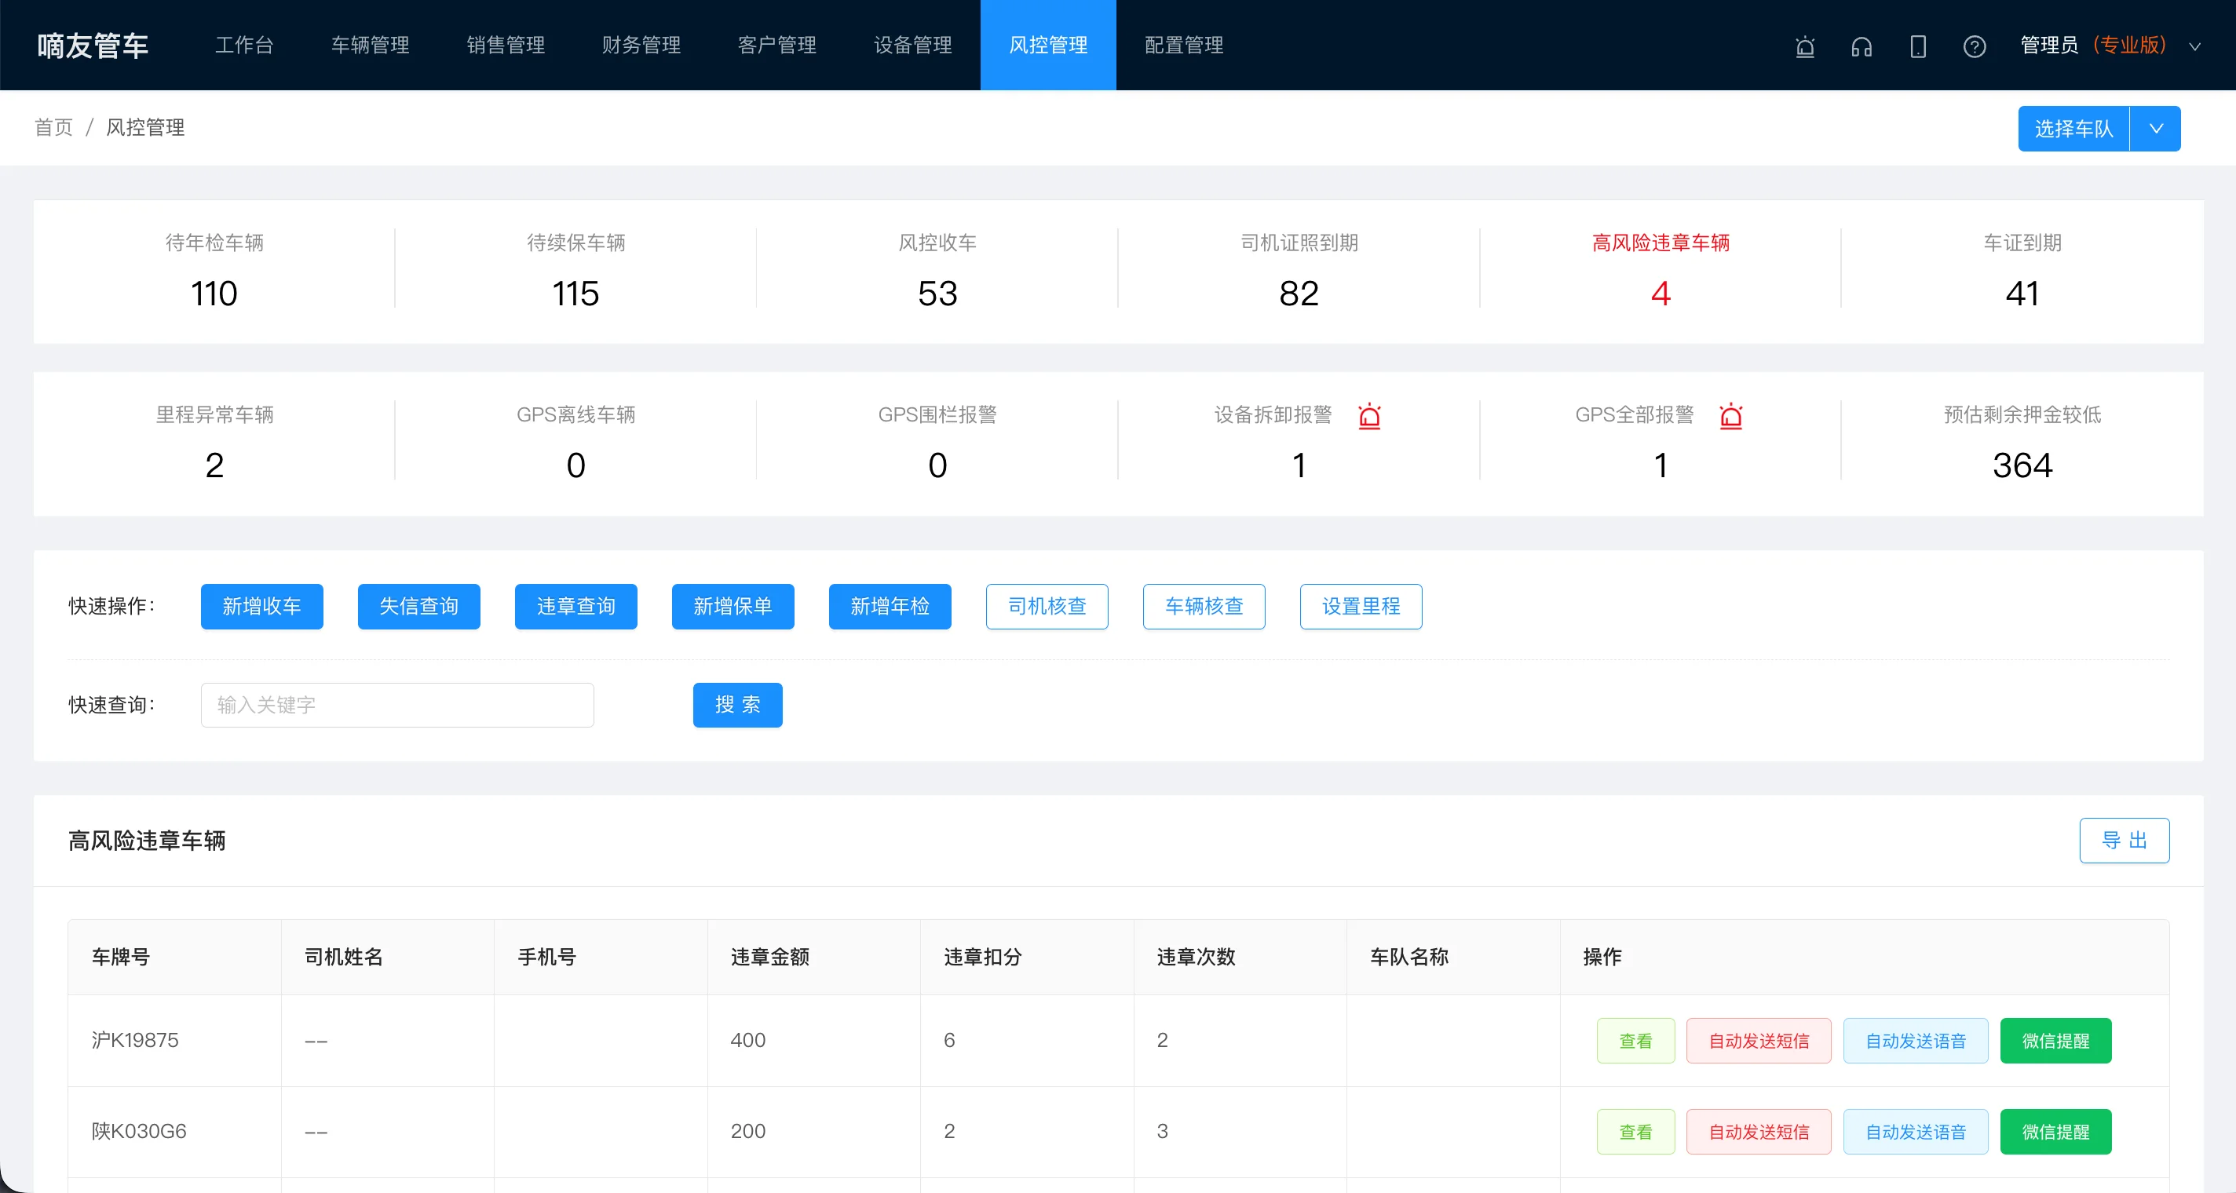The height and width of the screenshot is (1193, 2236).
Task: Click 查看 for 陕K030G6 row
Action: pos(1636,1133)
